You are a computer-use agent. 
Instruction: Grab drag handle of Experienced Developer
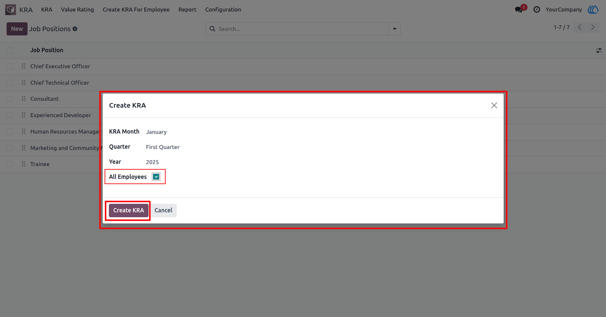point(24,115)
